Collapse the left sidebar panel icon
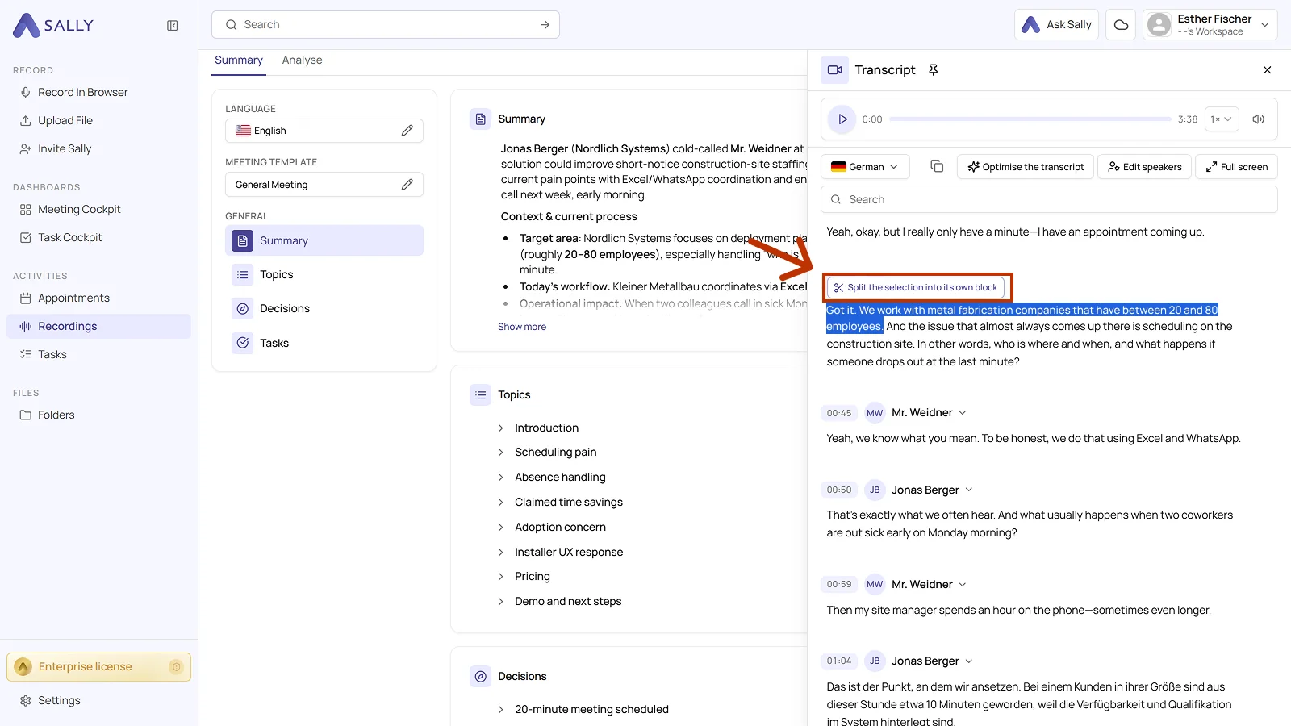This screenshot has height=726, width=1291. [173, 26]
